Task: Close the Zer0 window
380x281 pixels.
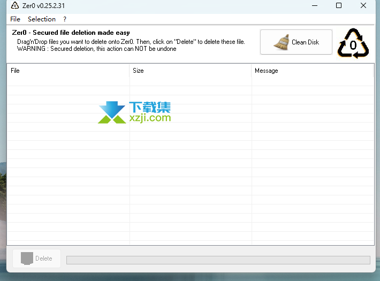Action: pos(363,5)
